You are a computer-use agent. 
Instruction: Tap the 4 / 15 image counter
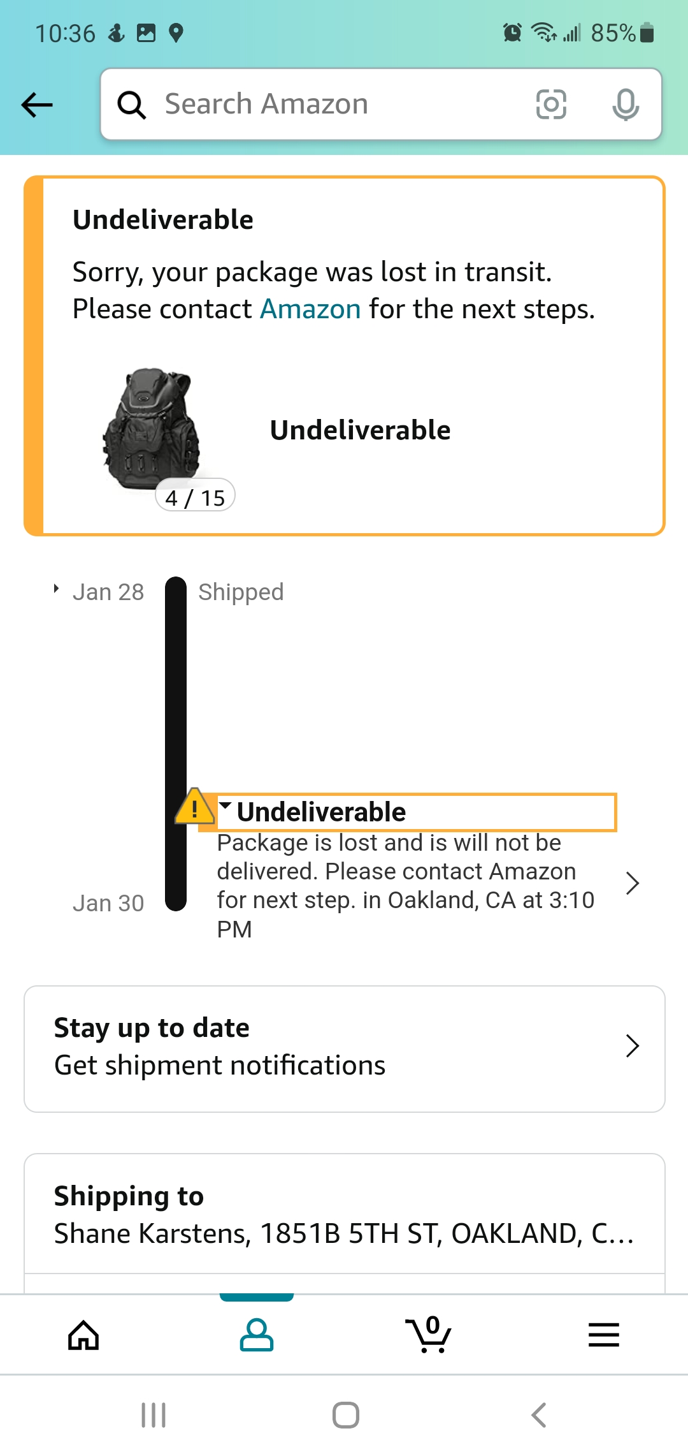pyautogui.click(x=195, y=497)
